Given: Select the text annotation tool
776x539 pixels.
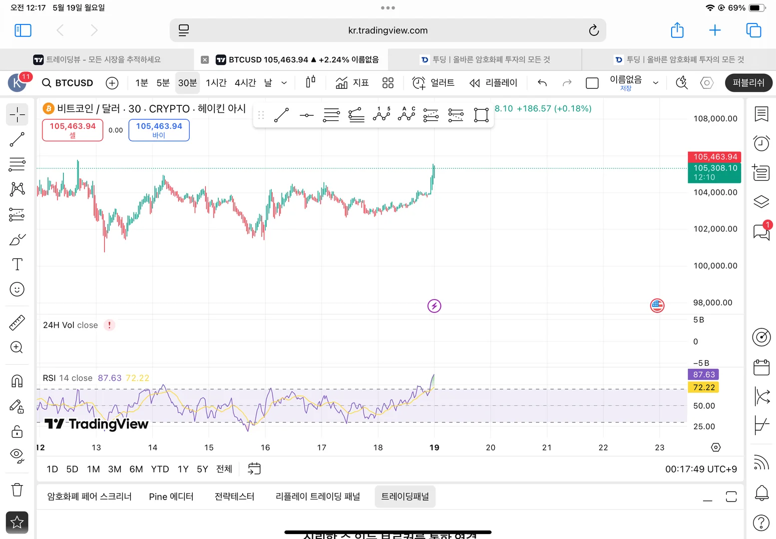Looking at the screenshot, I should 17,265.
